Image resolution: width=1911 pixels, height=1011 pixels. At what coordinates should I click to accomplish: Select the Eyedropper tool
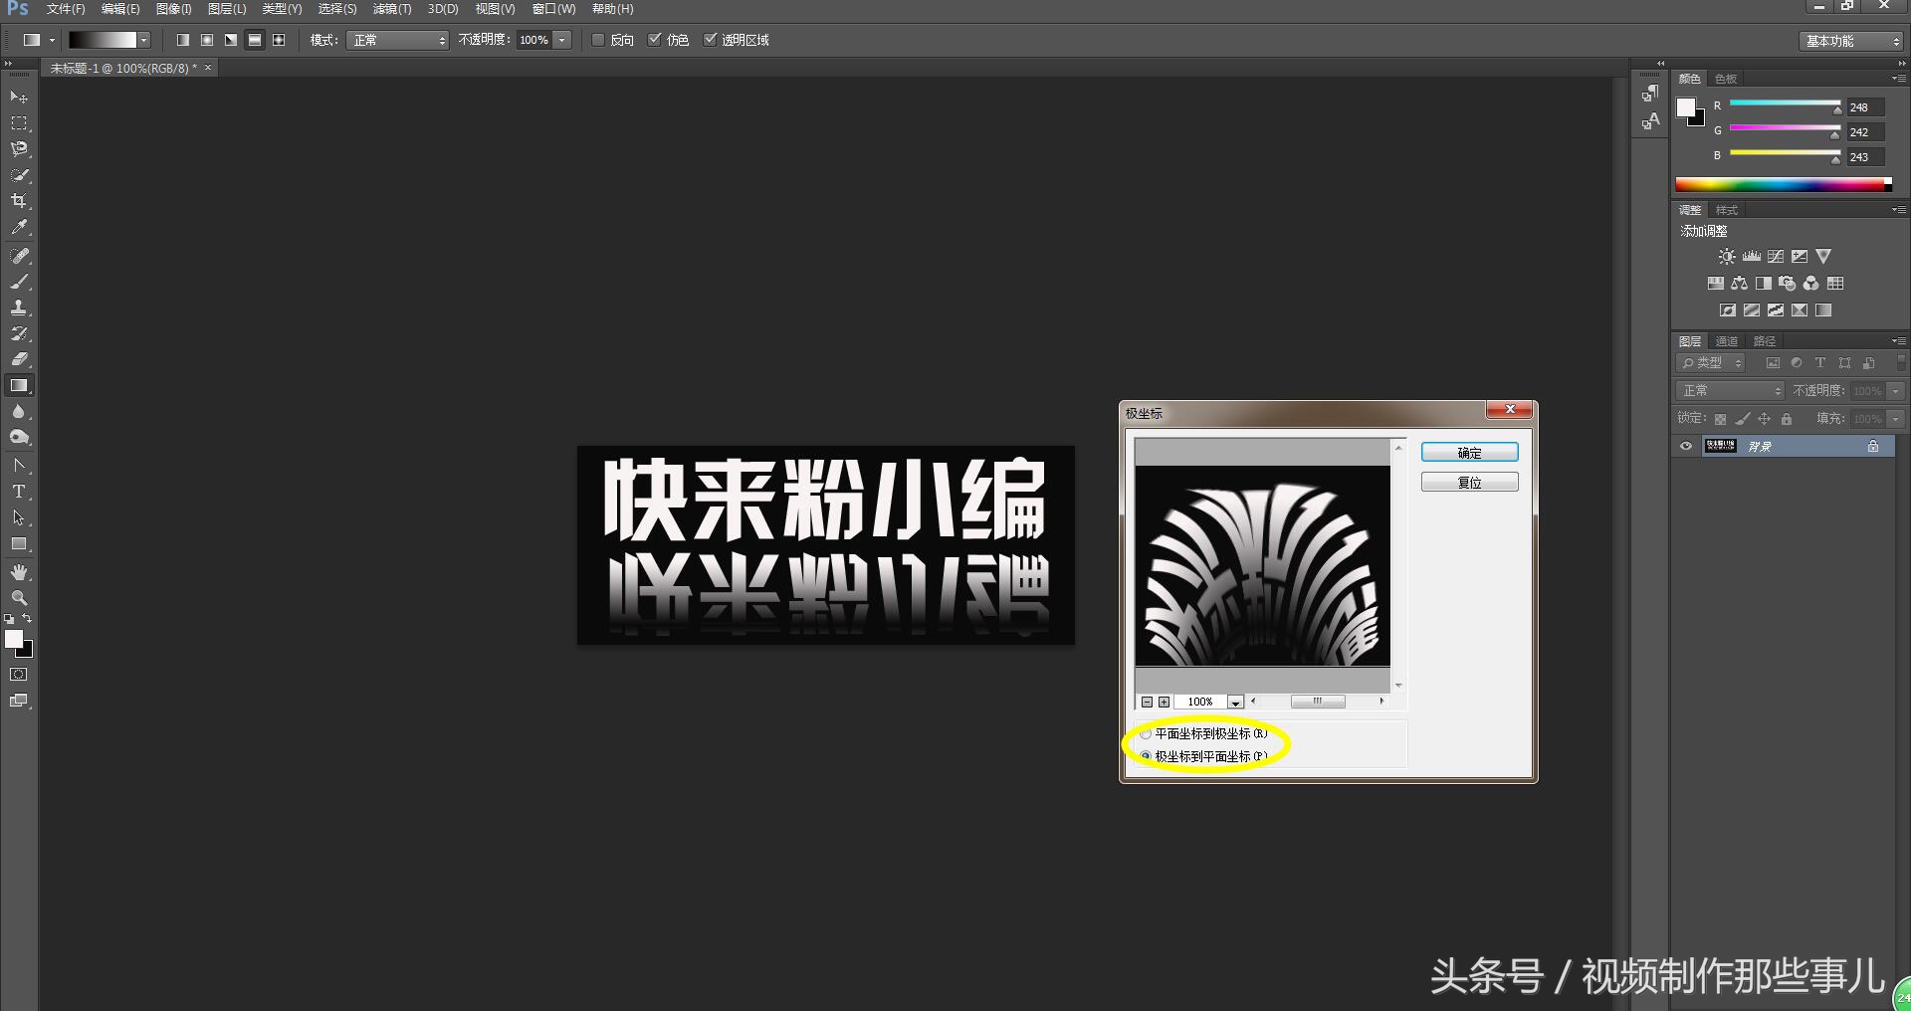pyautogui.click(x=20, y=226)
